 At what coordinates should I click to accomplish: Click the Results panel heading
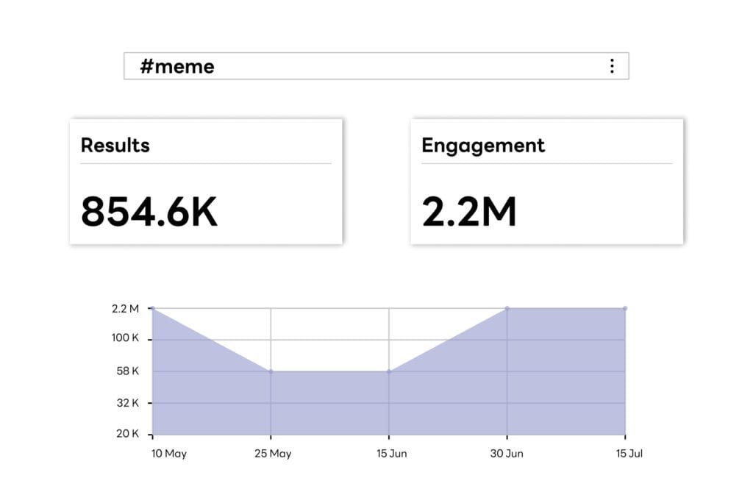coord(114,145)
